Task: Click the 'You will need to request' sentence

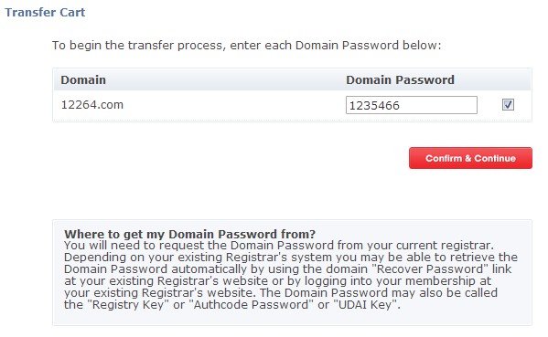Action: [279, 246]
